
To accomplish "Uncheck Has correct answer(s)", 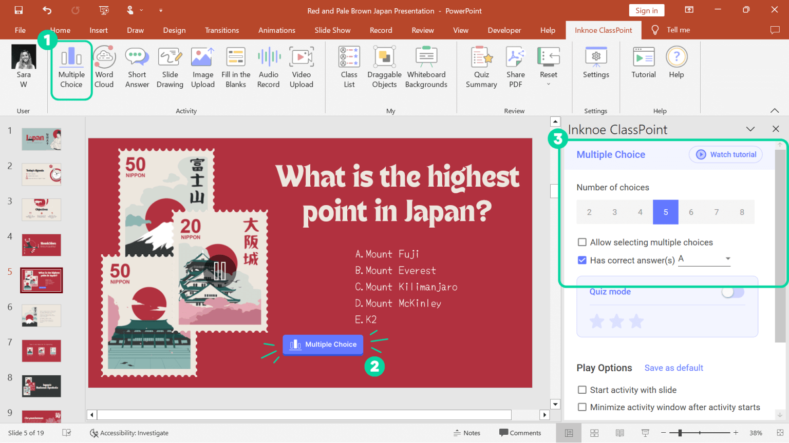I will click(582, 260).
